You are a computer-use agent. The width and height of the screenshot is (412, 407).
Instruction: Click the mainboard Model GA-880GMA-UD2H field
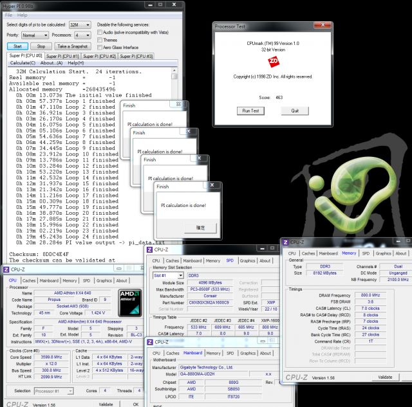[x=214, y=374]
